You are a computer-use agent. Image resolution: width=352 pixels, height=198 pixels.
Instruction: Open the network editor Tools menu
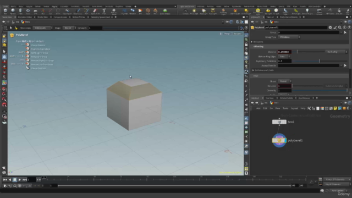[x=285, y=108]
